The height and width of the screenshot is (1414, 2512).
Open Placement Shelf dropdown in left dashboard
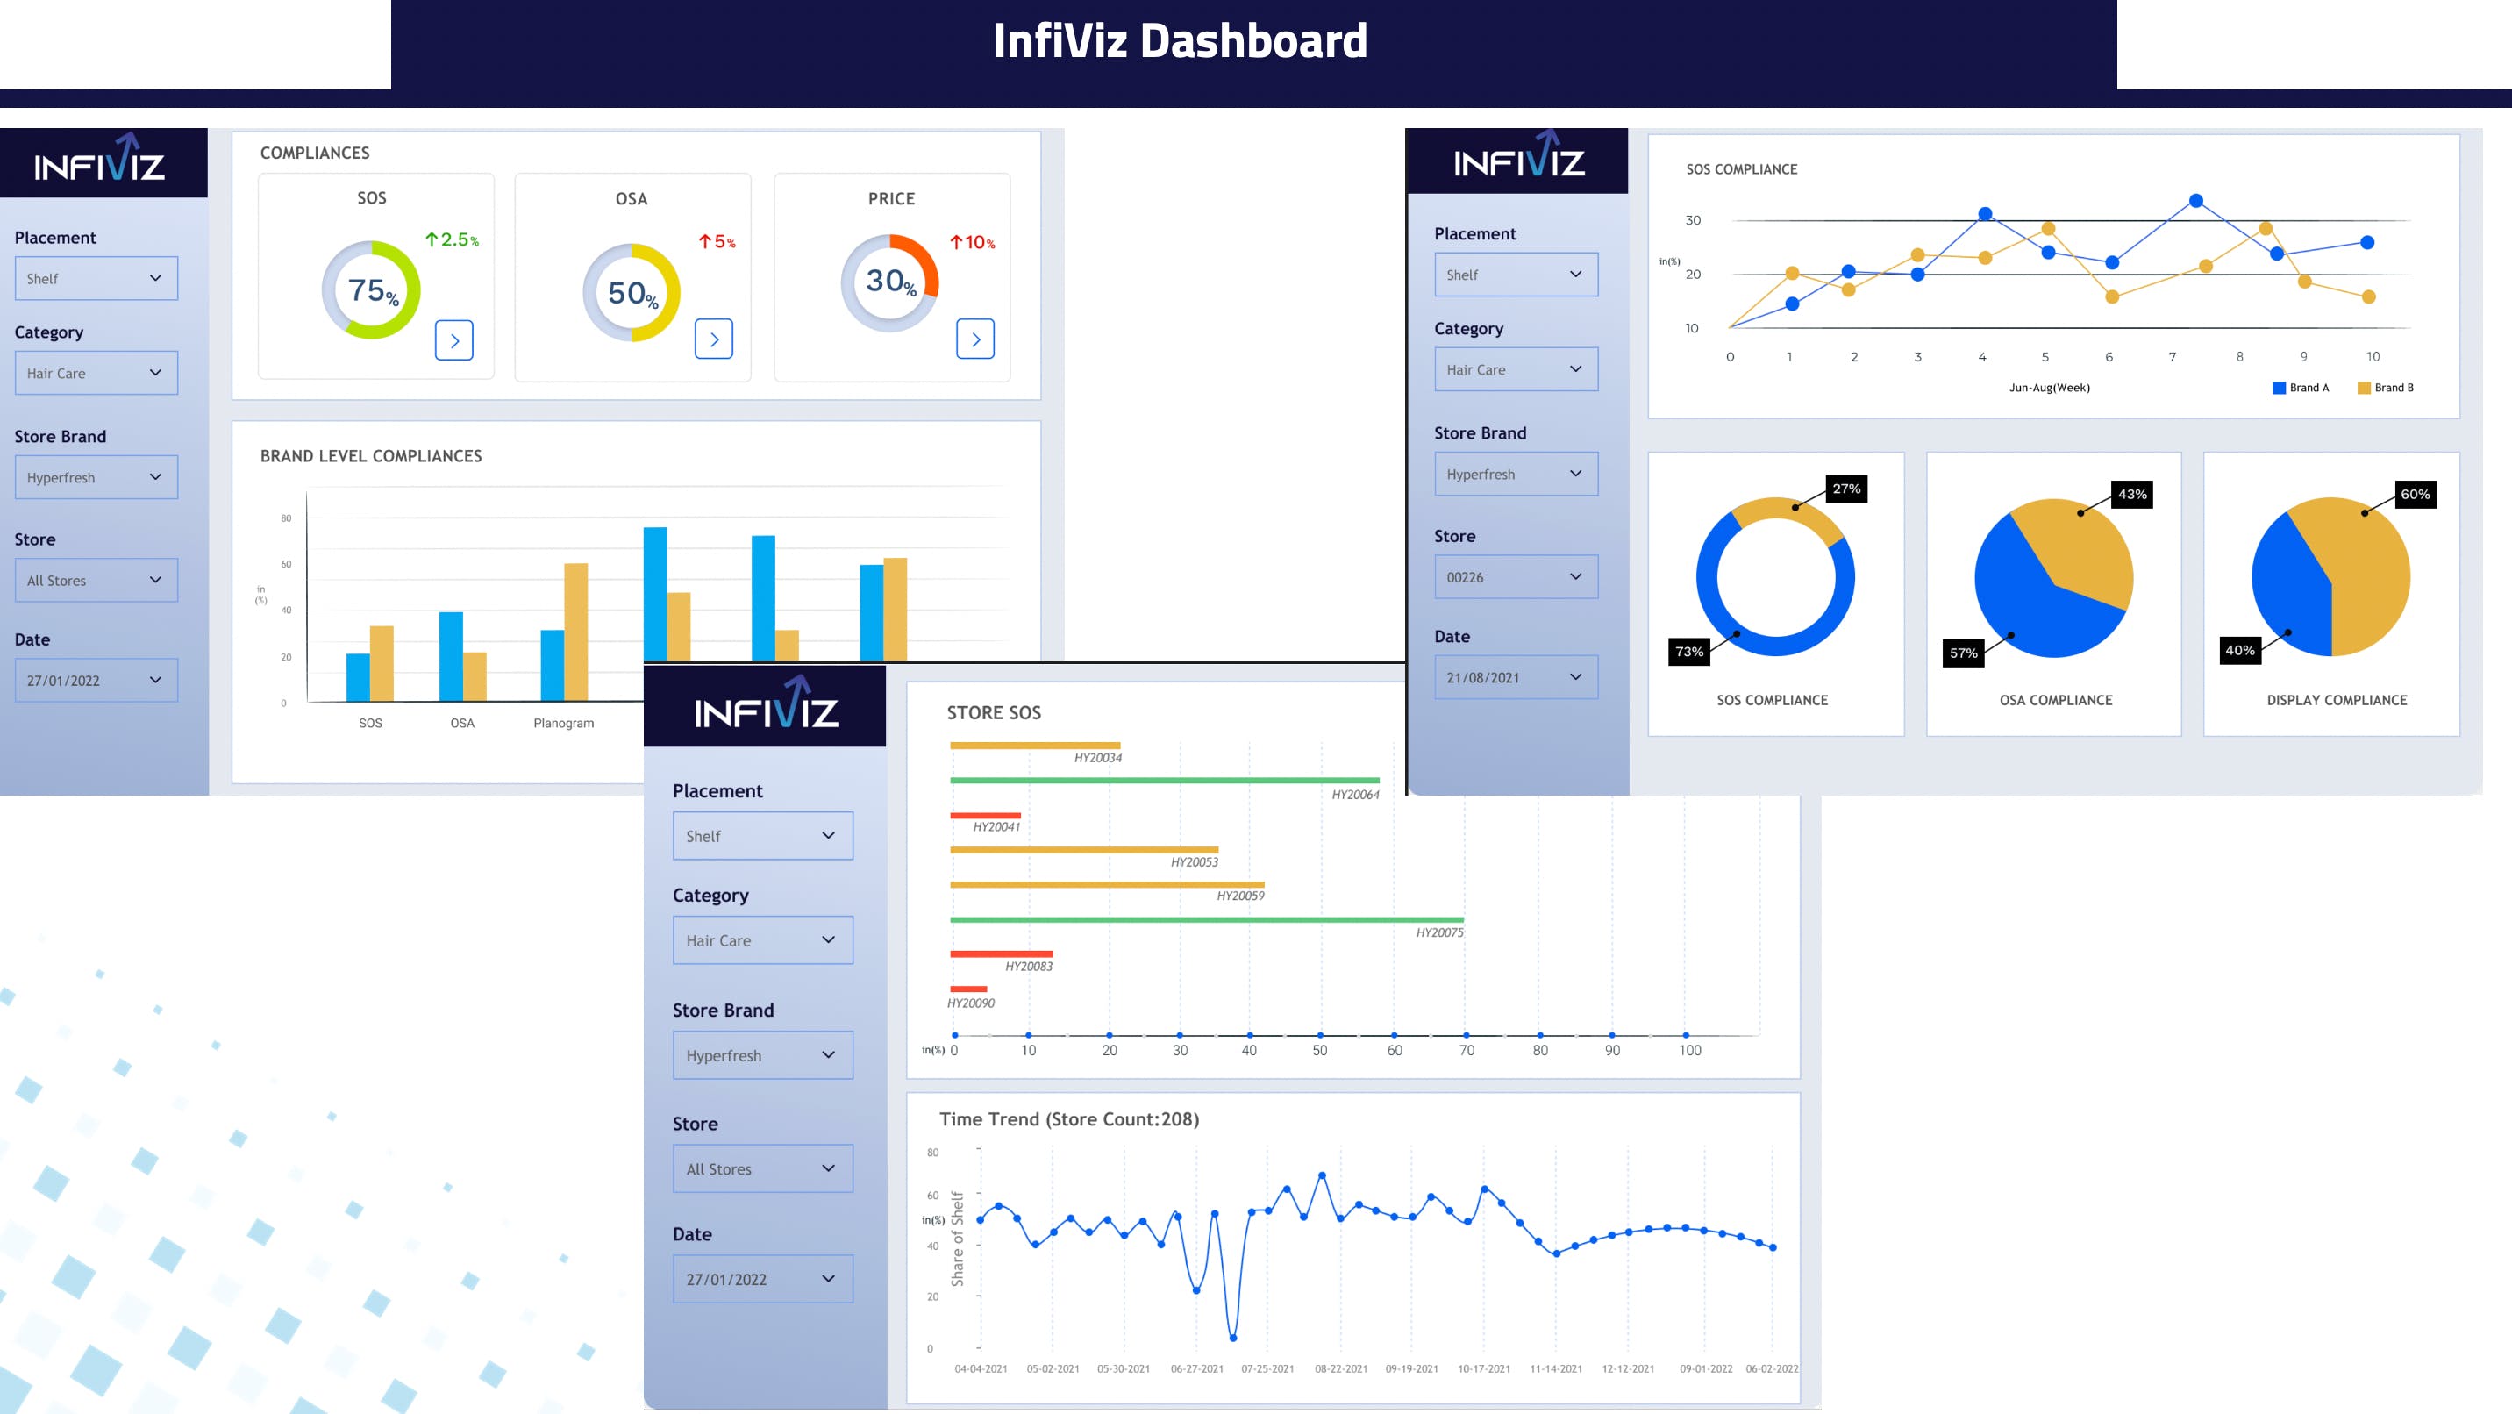pyautogui.click(x=96, y=278)
